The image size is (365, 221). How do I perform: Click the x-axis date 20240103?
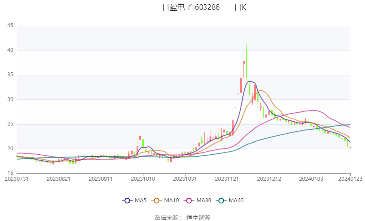coord(311,179)
